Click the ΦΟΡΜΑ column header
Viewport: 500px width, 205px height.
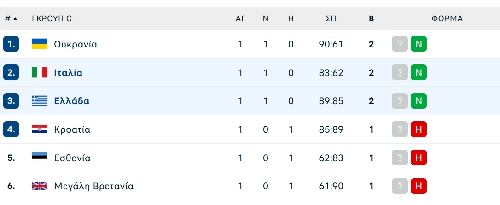point(447,18)
